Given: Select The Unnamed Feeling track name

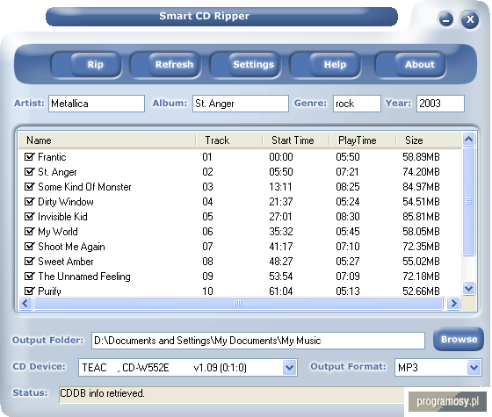Looking at the screenshot, I should [x=84, y=277].
